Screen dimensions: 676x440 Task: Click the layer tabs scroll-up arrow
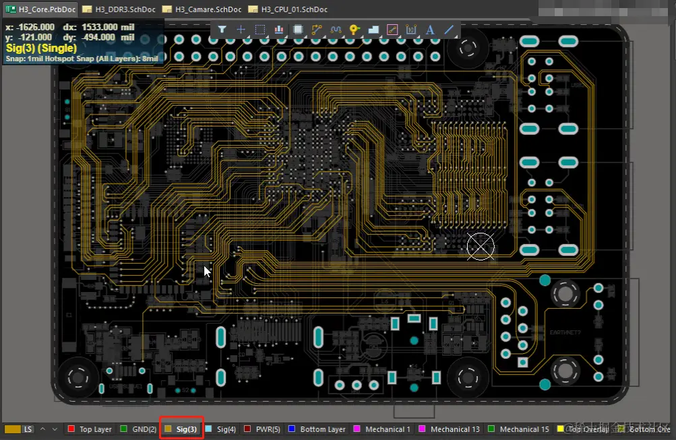[x=42, y=429]
